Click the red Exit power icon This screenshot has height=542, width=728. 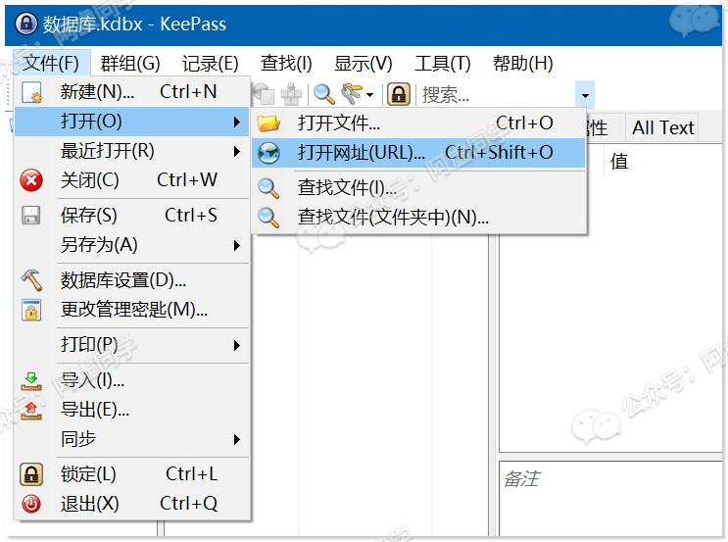tap(31, 504)
